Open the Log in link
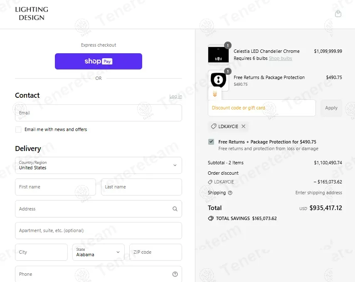Screen dimensions: 355x282 (175, 96)
